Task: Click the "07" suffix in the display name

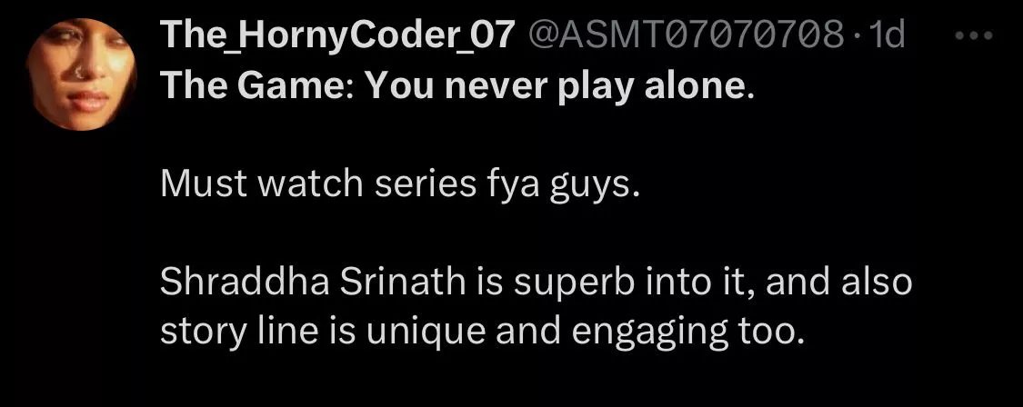Action: pyautogui.click(x=495, y=36)
